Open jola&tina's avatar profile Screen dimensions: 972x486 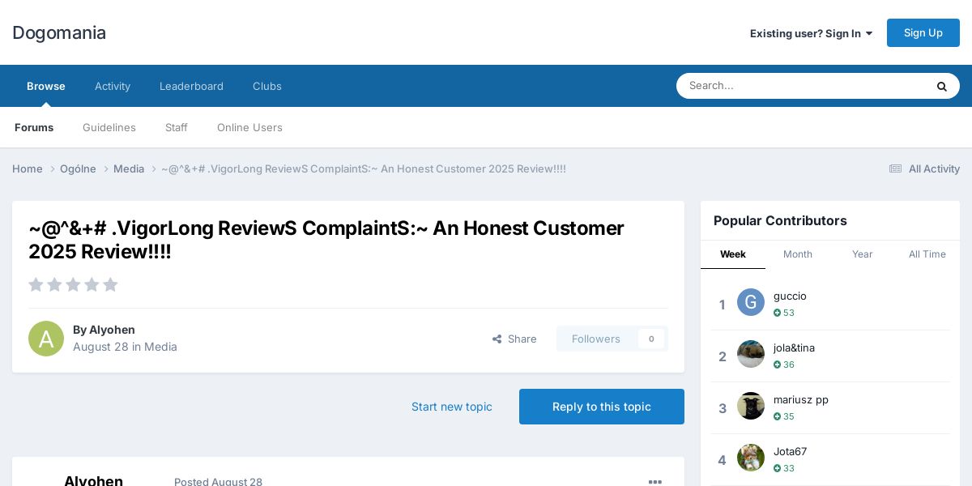pos(751,354)
